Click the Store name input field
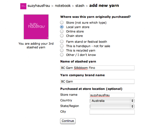The height and width of the screenshot is (137, 164). pyautogui.click(x=112, y=95)
